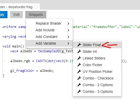Choose Add Include from Snippets menu
The height and width of the screenshot is (111, 140).
click(49, 30)
